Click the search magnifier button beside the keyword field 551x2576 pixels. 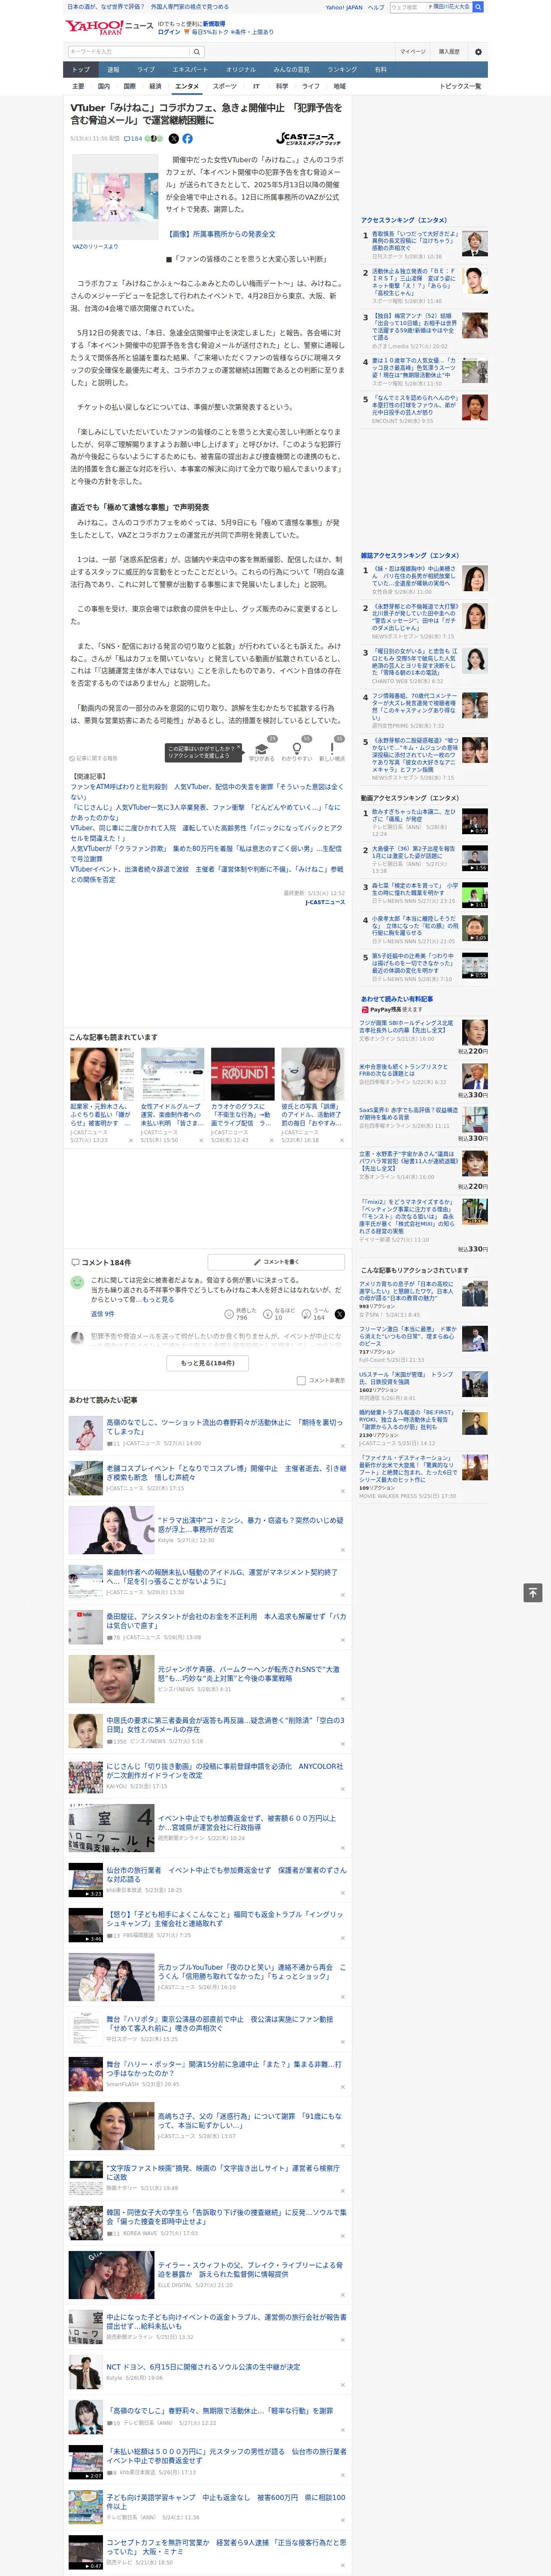pos(197,52)
